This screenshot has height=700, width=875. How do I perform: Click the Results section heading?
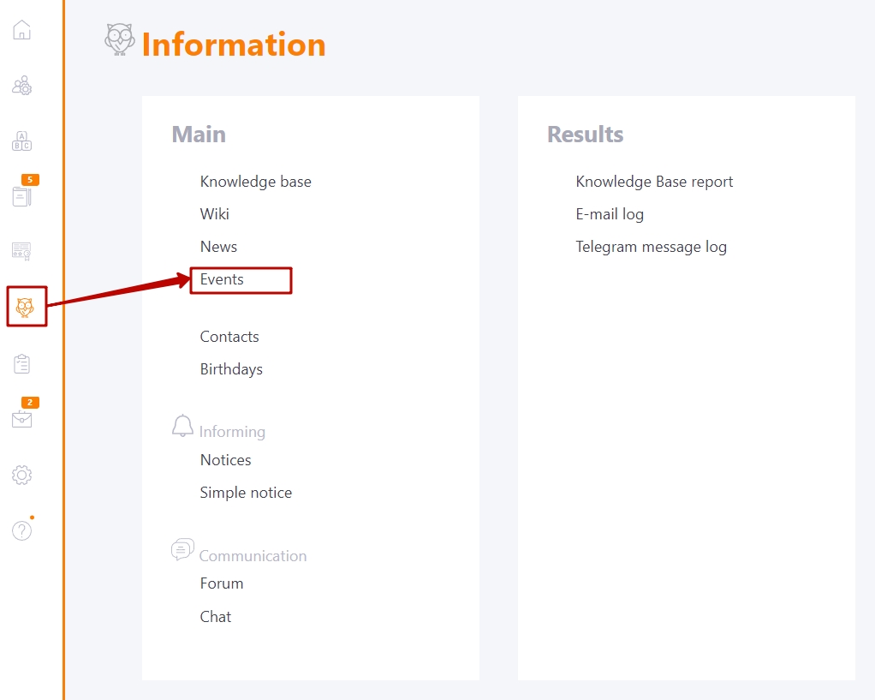pyautogui.click(x=585, y=135)
